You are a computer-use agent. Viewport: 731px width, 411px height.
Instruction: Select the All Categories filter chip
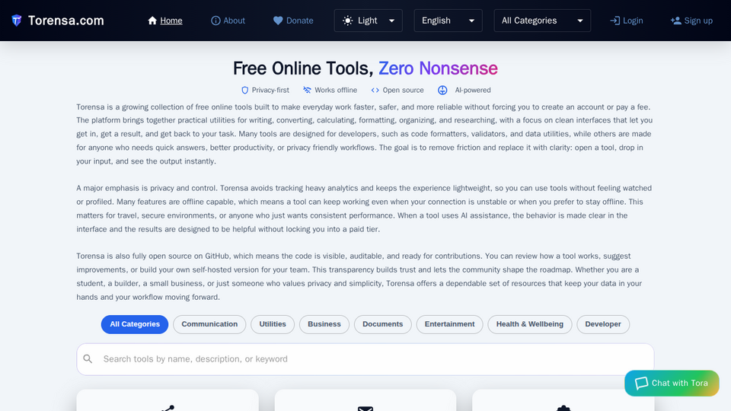coord(135,324)
